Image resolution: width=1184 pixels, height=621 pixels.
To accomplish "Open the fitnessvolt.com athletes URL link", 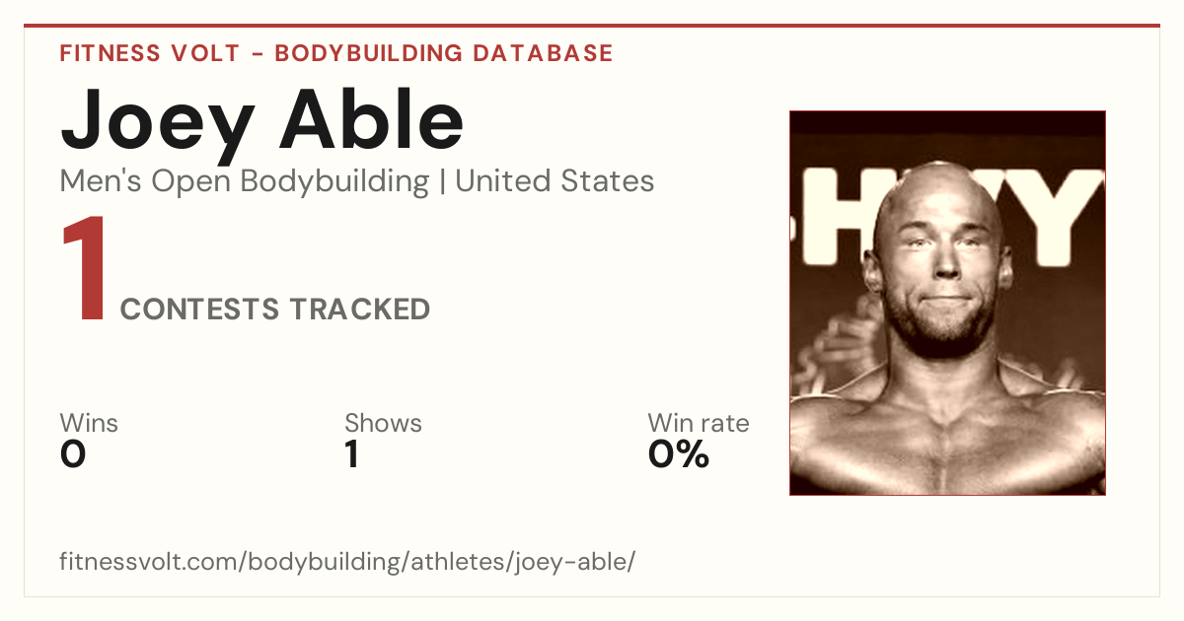I will click(347, 562).
